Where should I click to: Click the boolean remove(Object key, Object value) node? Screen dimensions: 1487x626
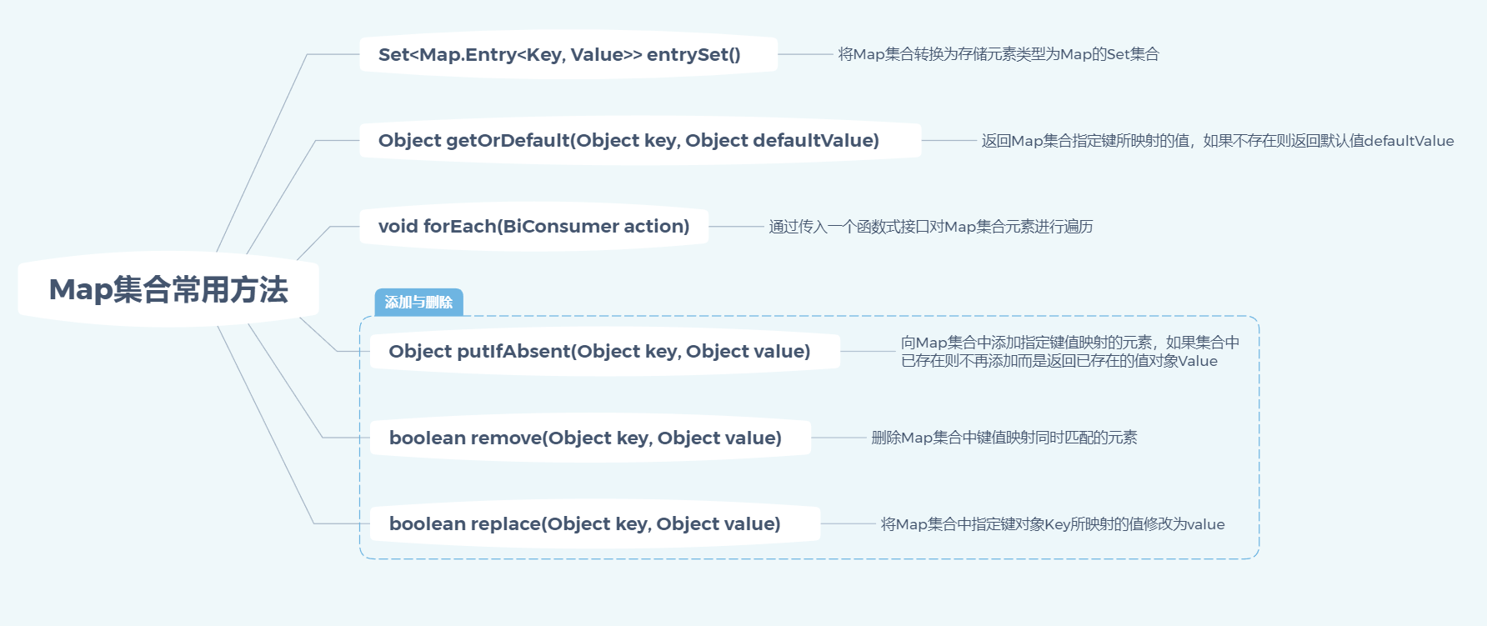point(590,438)
